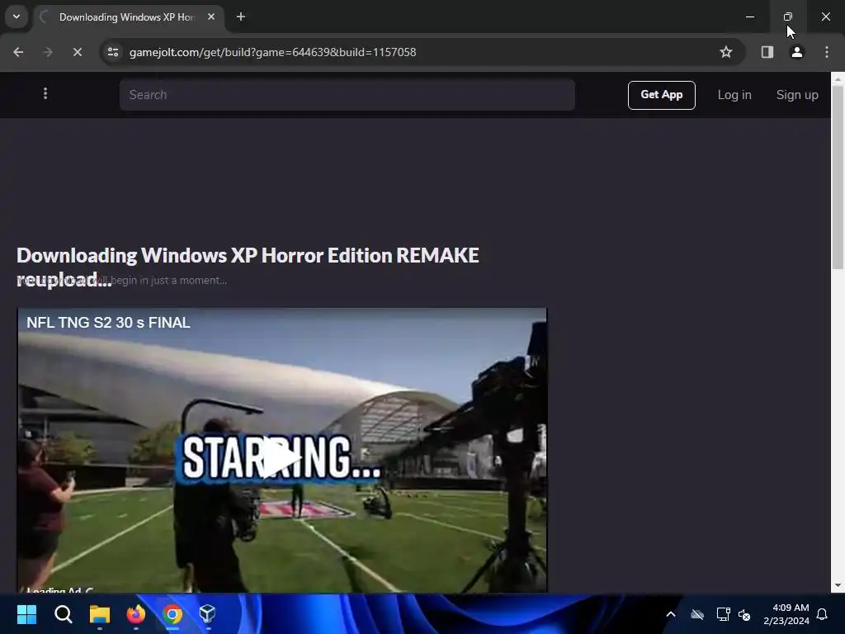This screenshot has height=634, width=845.
Task: Switch to Chrome in the taskbar
Action: click(x=172, y=614)
